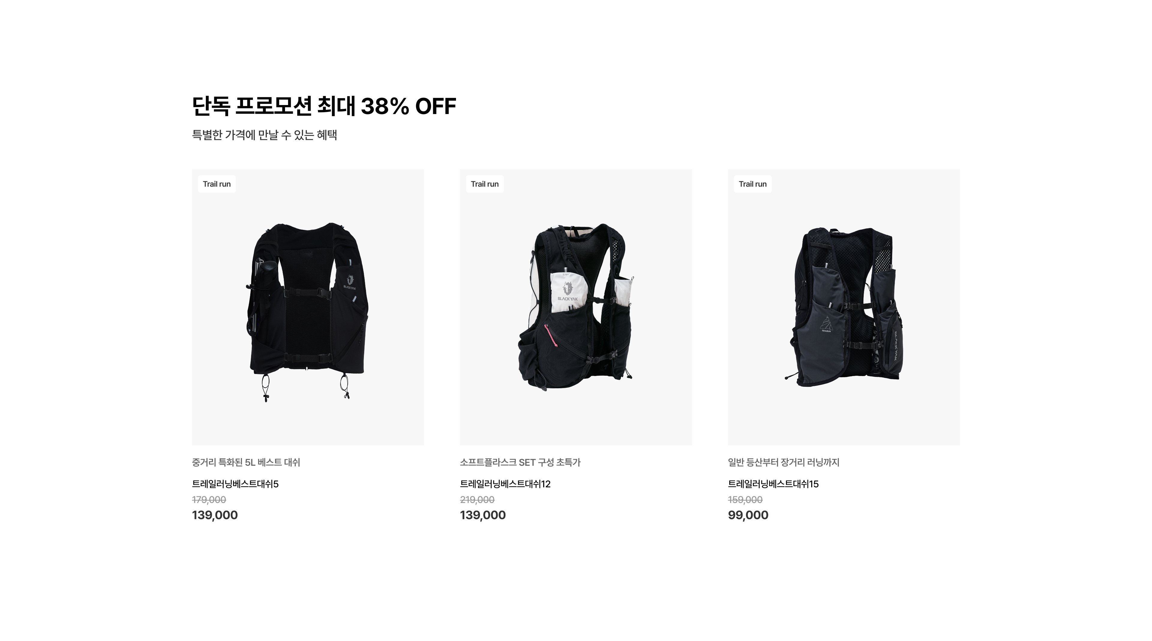Click the Trail run tag on third product
Viewport: 1152px width, 641px height.
[x=753, y=184]
